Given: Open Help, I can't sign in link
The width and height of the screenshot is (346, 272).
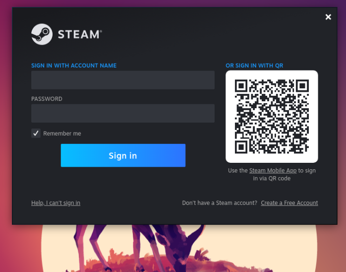Looking at the screenshot, I should (x=56, y=203).
